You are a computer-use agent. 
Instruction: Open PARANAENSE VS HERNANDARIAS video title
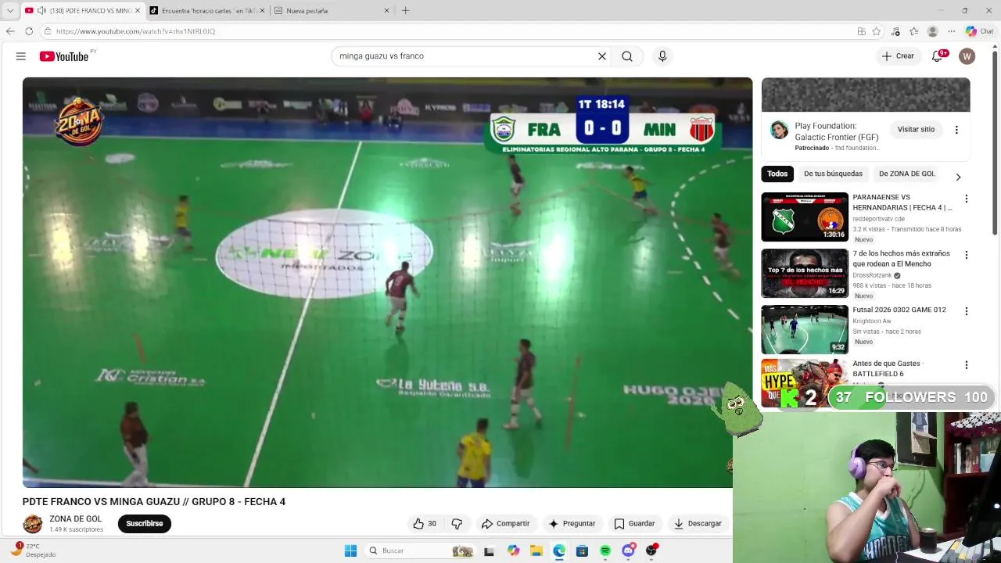(x=902, y=203)
